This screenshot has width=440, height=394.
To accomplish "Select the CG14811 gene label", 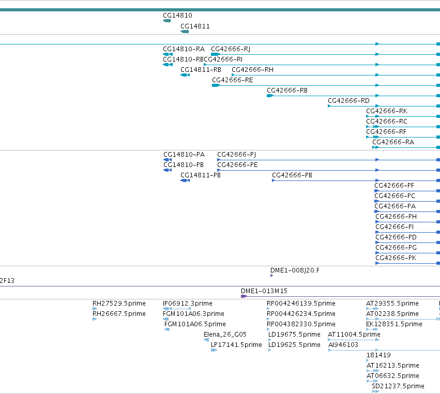I will (195, 26).
